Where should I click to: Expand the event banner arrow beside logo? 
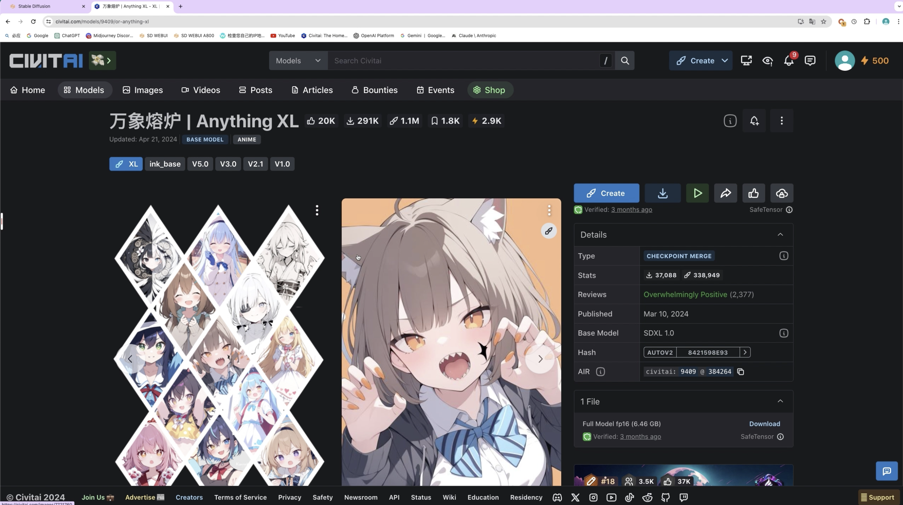tap(109, 61)
